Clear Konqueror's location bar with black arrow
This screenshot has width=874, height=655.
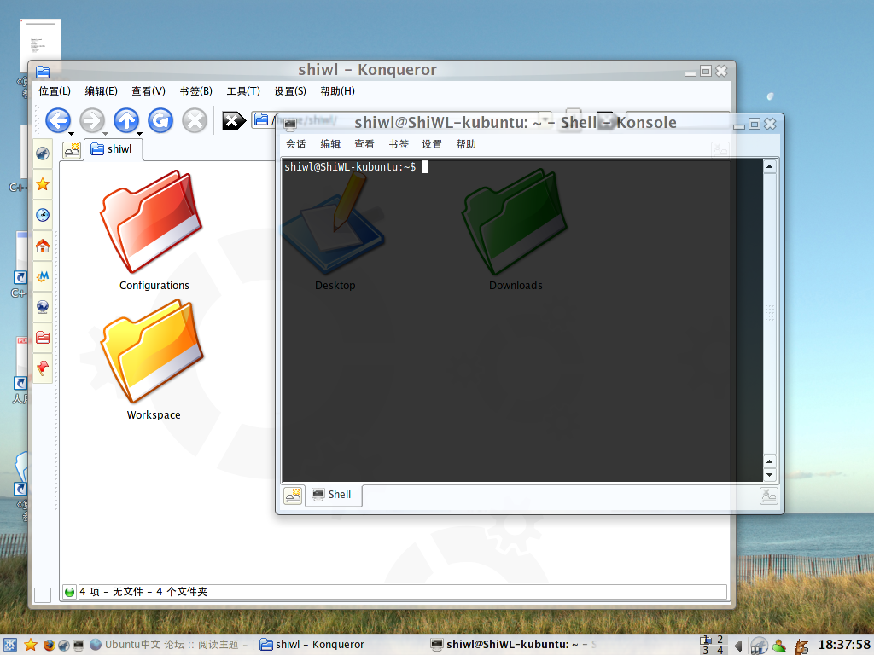(x=234, y=120)
